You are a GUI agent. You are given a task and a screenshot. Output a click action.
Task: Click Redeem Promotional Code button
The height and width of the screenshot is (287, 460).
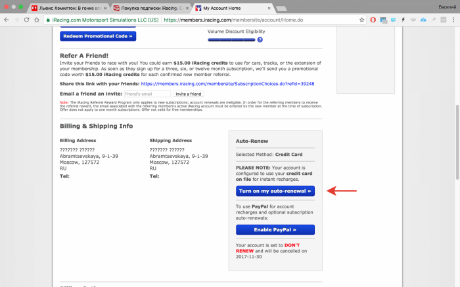97,36
